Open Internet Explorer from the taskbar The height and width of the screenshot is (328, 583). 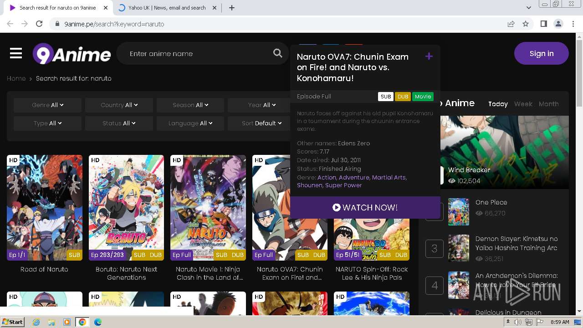pos(36,322)
